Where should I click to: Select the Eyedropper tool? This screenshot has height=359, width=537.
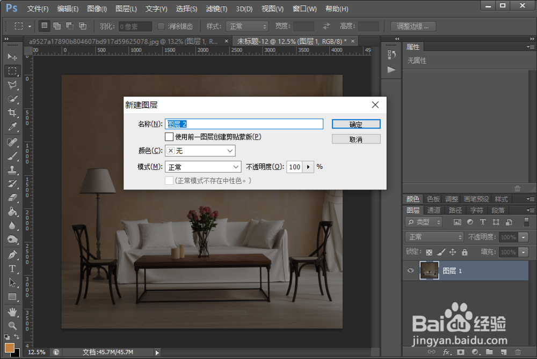click(x=12, y=127)
